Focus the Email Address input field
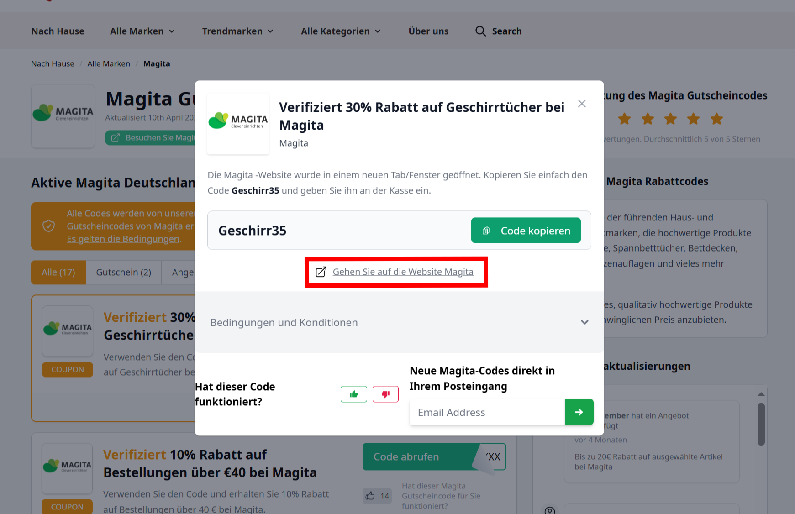This screenshot has width=795, height=514. [487, 412]
